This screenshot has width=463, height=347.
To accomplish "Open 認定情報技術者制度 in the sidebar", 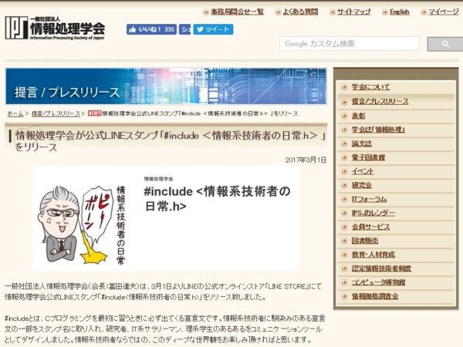I will (x=381, y=268).
